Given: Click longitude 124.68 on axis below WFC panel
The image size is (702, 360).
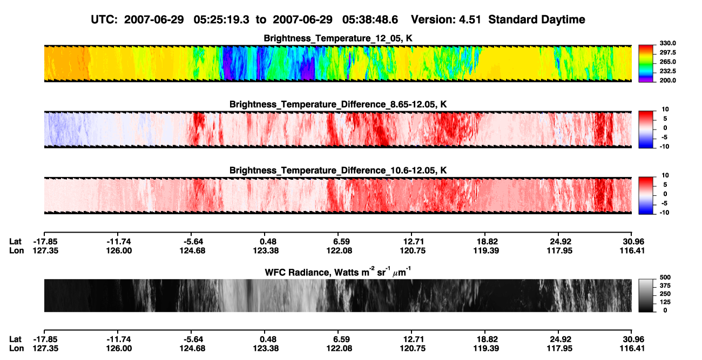Looking at the screenshot, I should coord(193,348).
